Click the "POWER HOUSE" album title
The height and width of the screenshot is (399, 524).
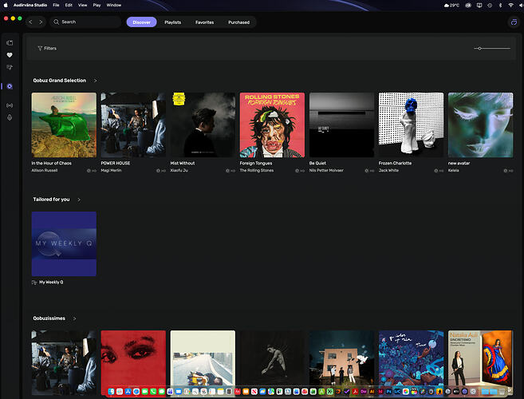pos(116,164)
